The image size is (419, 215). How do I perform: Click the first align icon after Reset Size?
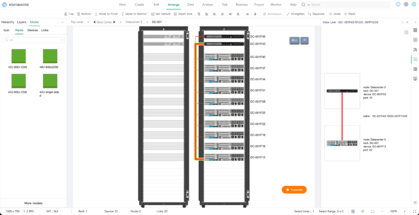(x=199, y=14)
